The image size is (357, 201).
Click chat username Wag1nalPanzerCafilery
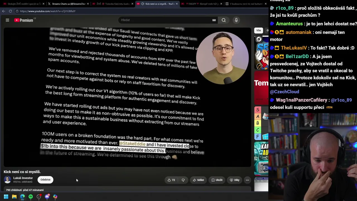301,100
